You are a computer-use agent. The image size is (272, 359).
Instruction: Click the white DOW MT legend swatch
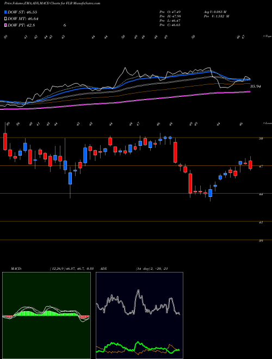coord(5,19)
